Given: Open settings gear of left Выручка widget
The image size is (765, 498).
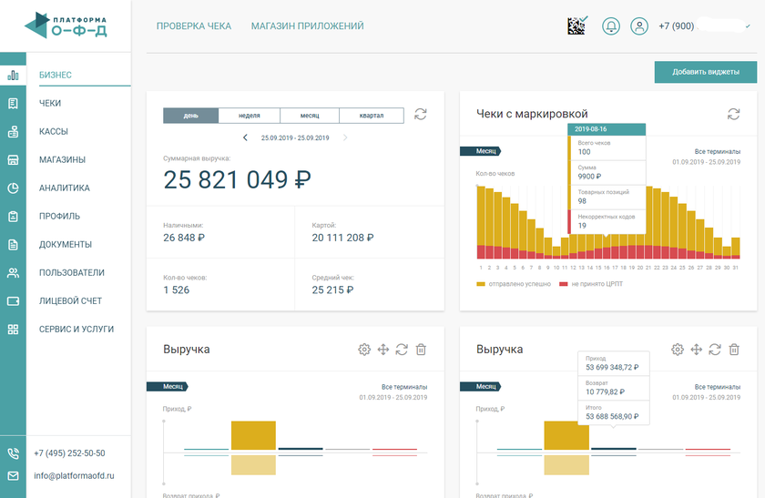Looking at the screenshot, I should [x=364, y=350].
